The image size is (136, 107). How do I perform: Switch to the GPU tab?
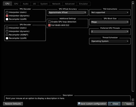pos(16,4)
